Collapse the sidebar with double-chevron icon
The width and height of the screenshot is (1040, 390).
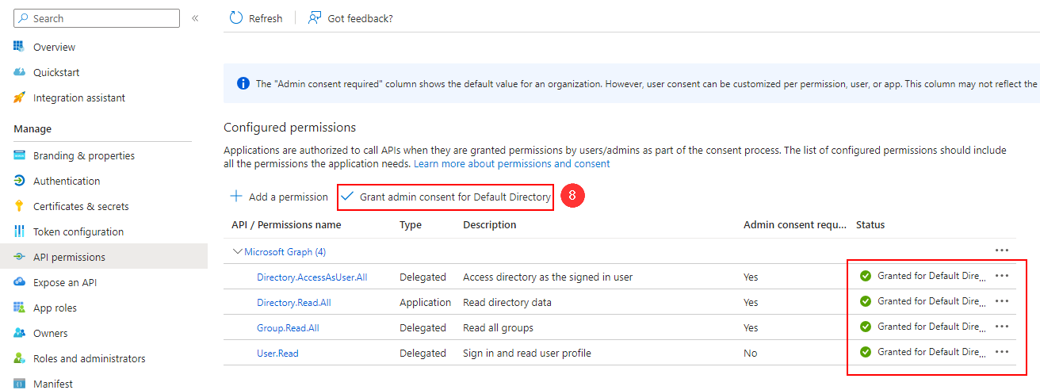click(195, 18)
